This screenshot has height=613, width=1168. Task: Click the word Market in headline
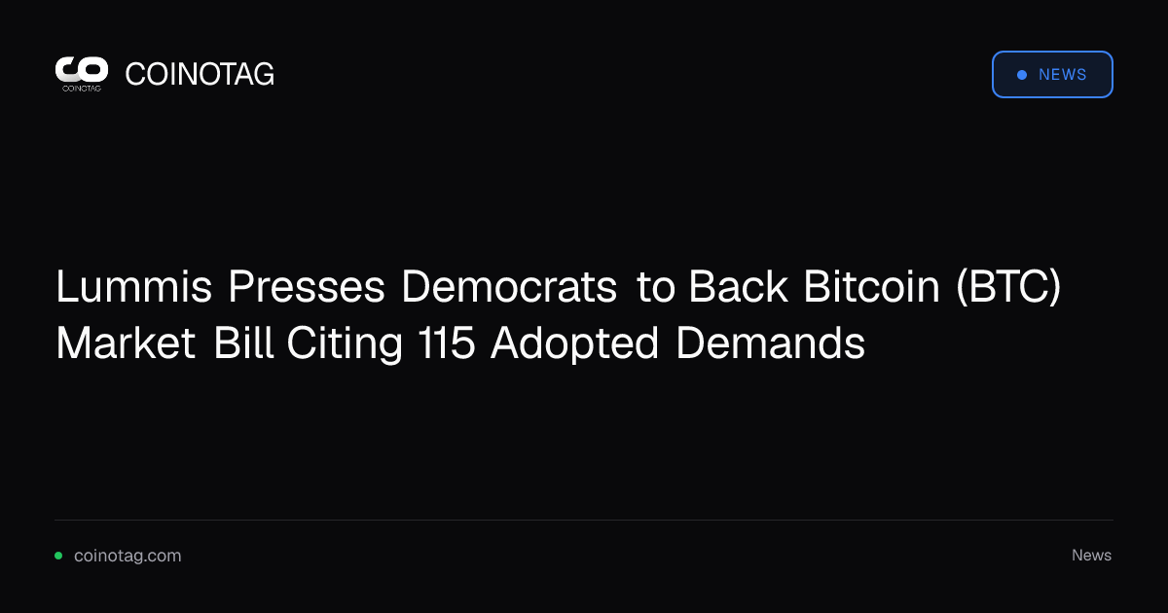click(126, 343)
